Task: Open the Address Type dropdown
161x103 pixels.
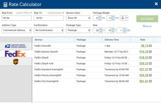Action: click(17, 30)
